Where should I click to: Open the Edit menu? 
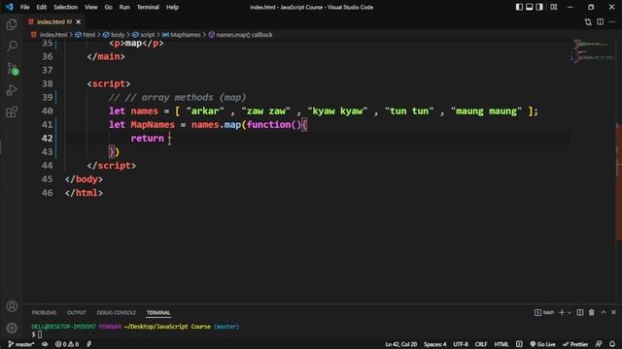[x=41, y=7]
